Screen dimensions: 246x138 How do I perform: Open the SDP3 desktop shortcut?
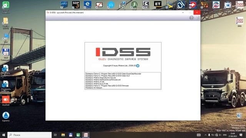76,5
